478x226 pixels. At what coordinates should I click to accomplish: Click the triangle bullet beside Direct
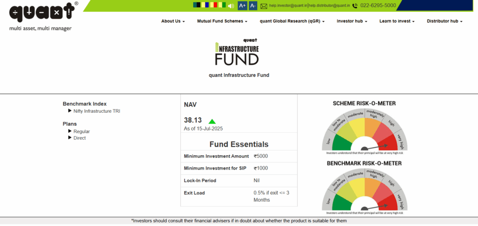coord(70,137)
